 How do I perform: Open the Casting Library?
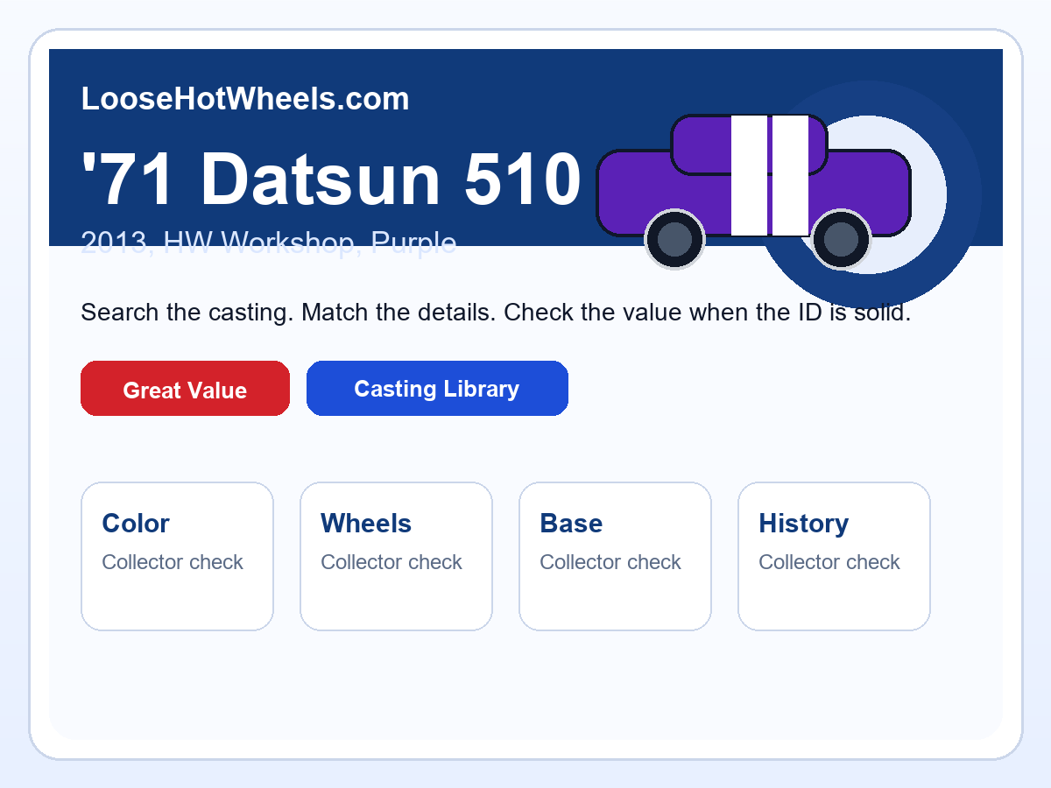437,388
